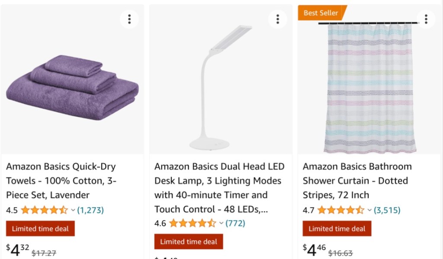The height and width of the screenshot is (259, 443).
Task: Expand rating breakdown chevron for shower curtain
Action: (369, 211)
